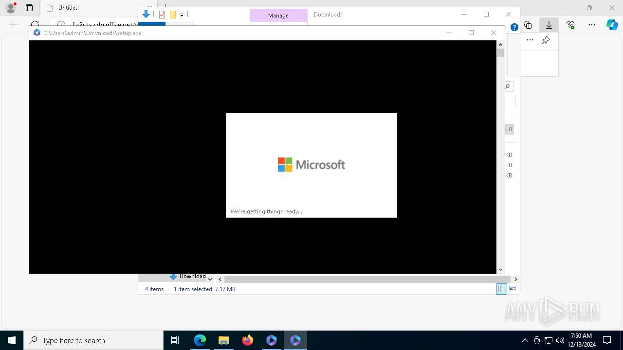This screenshot has width=623, height=350.
Task: Launch Copilot in Edge sidebar
Action: pyautogui.click(x=612, y=25)
